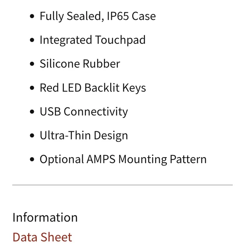Click bullet dot beside Fully Sealed item
245x245 pixels.
[32, 16]
